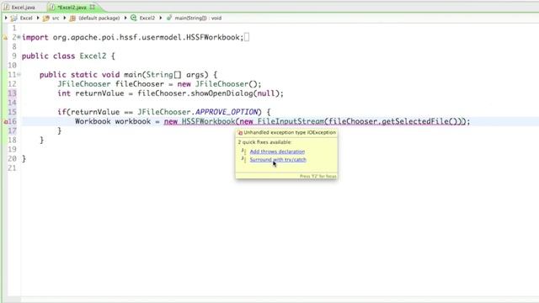The width and height of the screenshot is (539, 303).
Task: Click JFileChooser type on line 12
Action: (x=84, y=84)
